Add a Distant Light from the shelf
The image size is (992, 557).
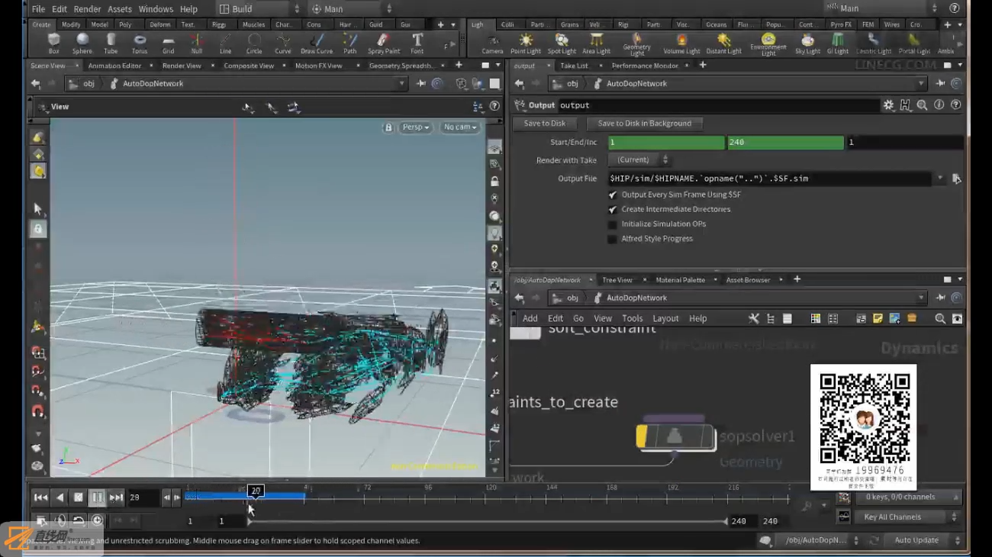pos(723,44)
